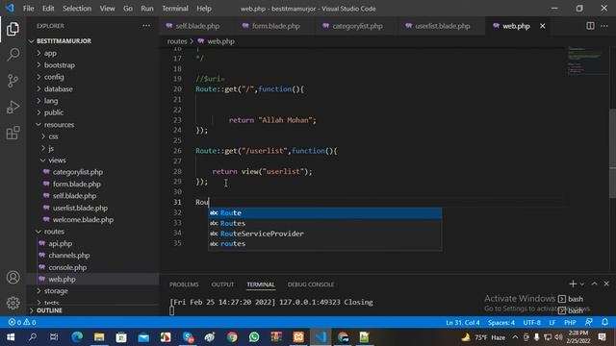
Task: Launch Microsoft Edge from taskbar
Action: [x=77, y=337]
